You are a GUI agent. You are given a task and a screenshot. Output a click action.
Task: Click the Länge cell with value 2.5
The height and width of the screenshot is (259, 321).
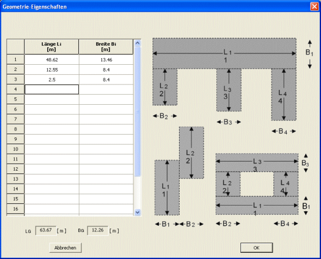point(52,79)
